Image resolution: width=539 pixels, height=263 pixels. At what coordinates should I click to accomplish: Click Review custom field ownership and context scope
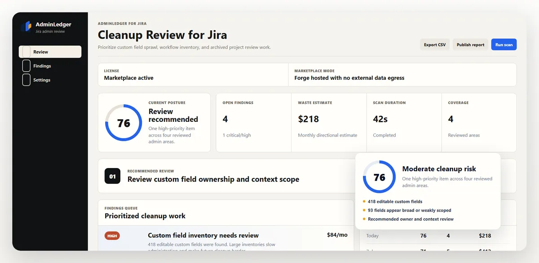[213, 179]
